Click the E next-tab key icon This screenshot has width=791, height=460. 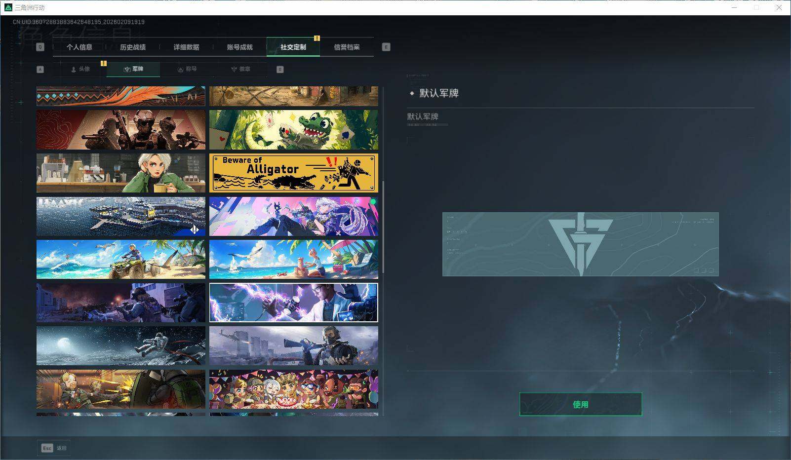(x=386, y=47)
